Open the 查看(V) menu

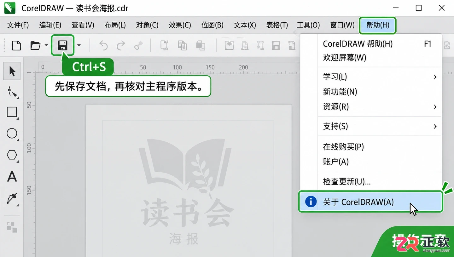(x=83, y=25)
